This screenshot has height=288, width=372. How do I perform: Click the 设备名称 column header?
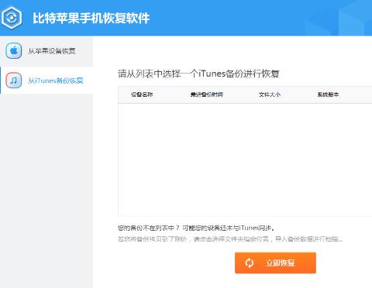142,94
